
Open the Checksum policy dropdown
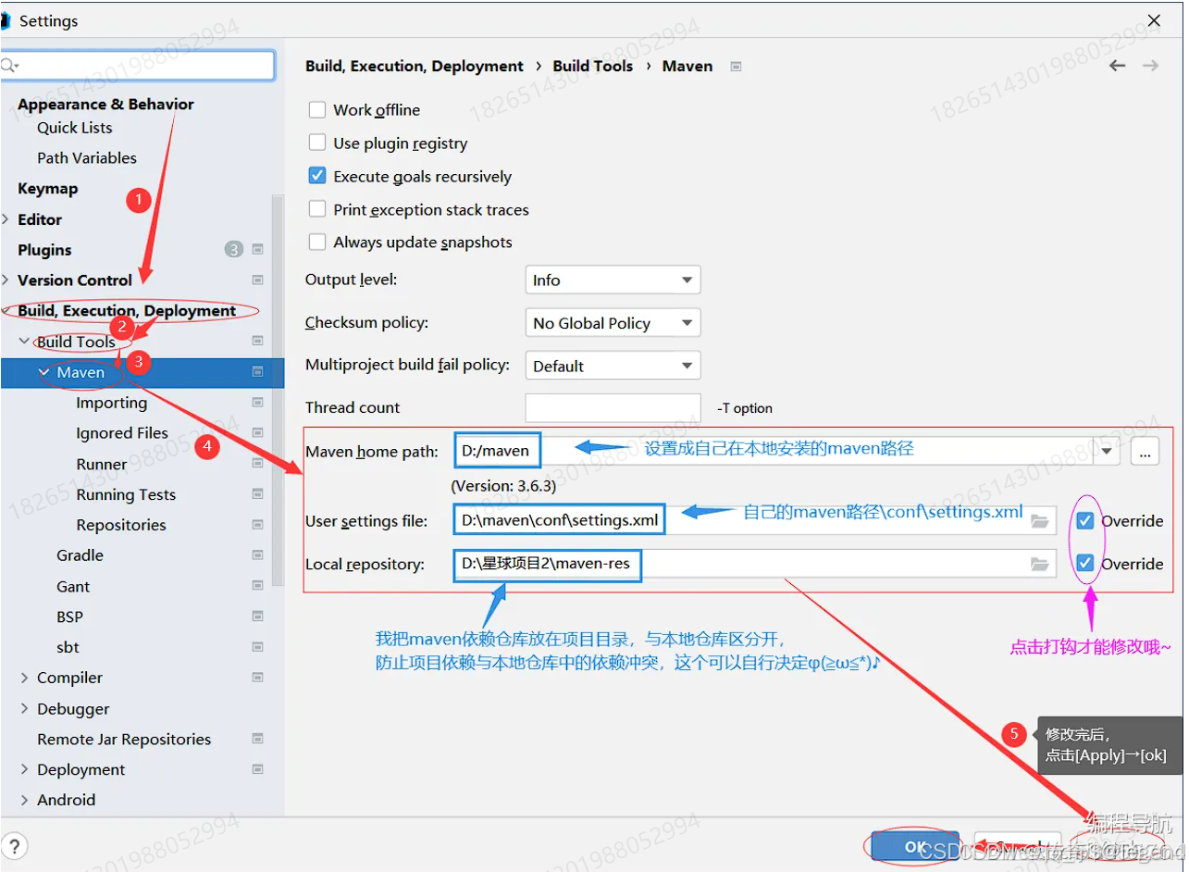(x=613, y=322)
